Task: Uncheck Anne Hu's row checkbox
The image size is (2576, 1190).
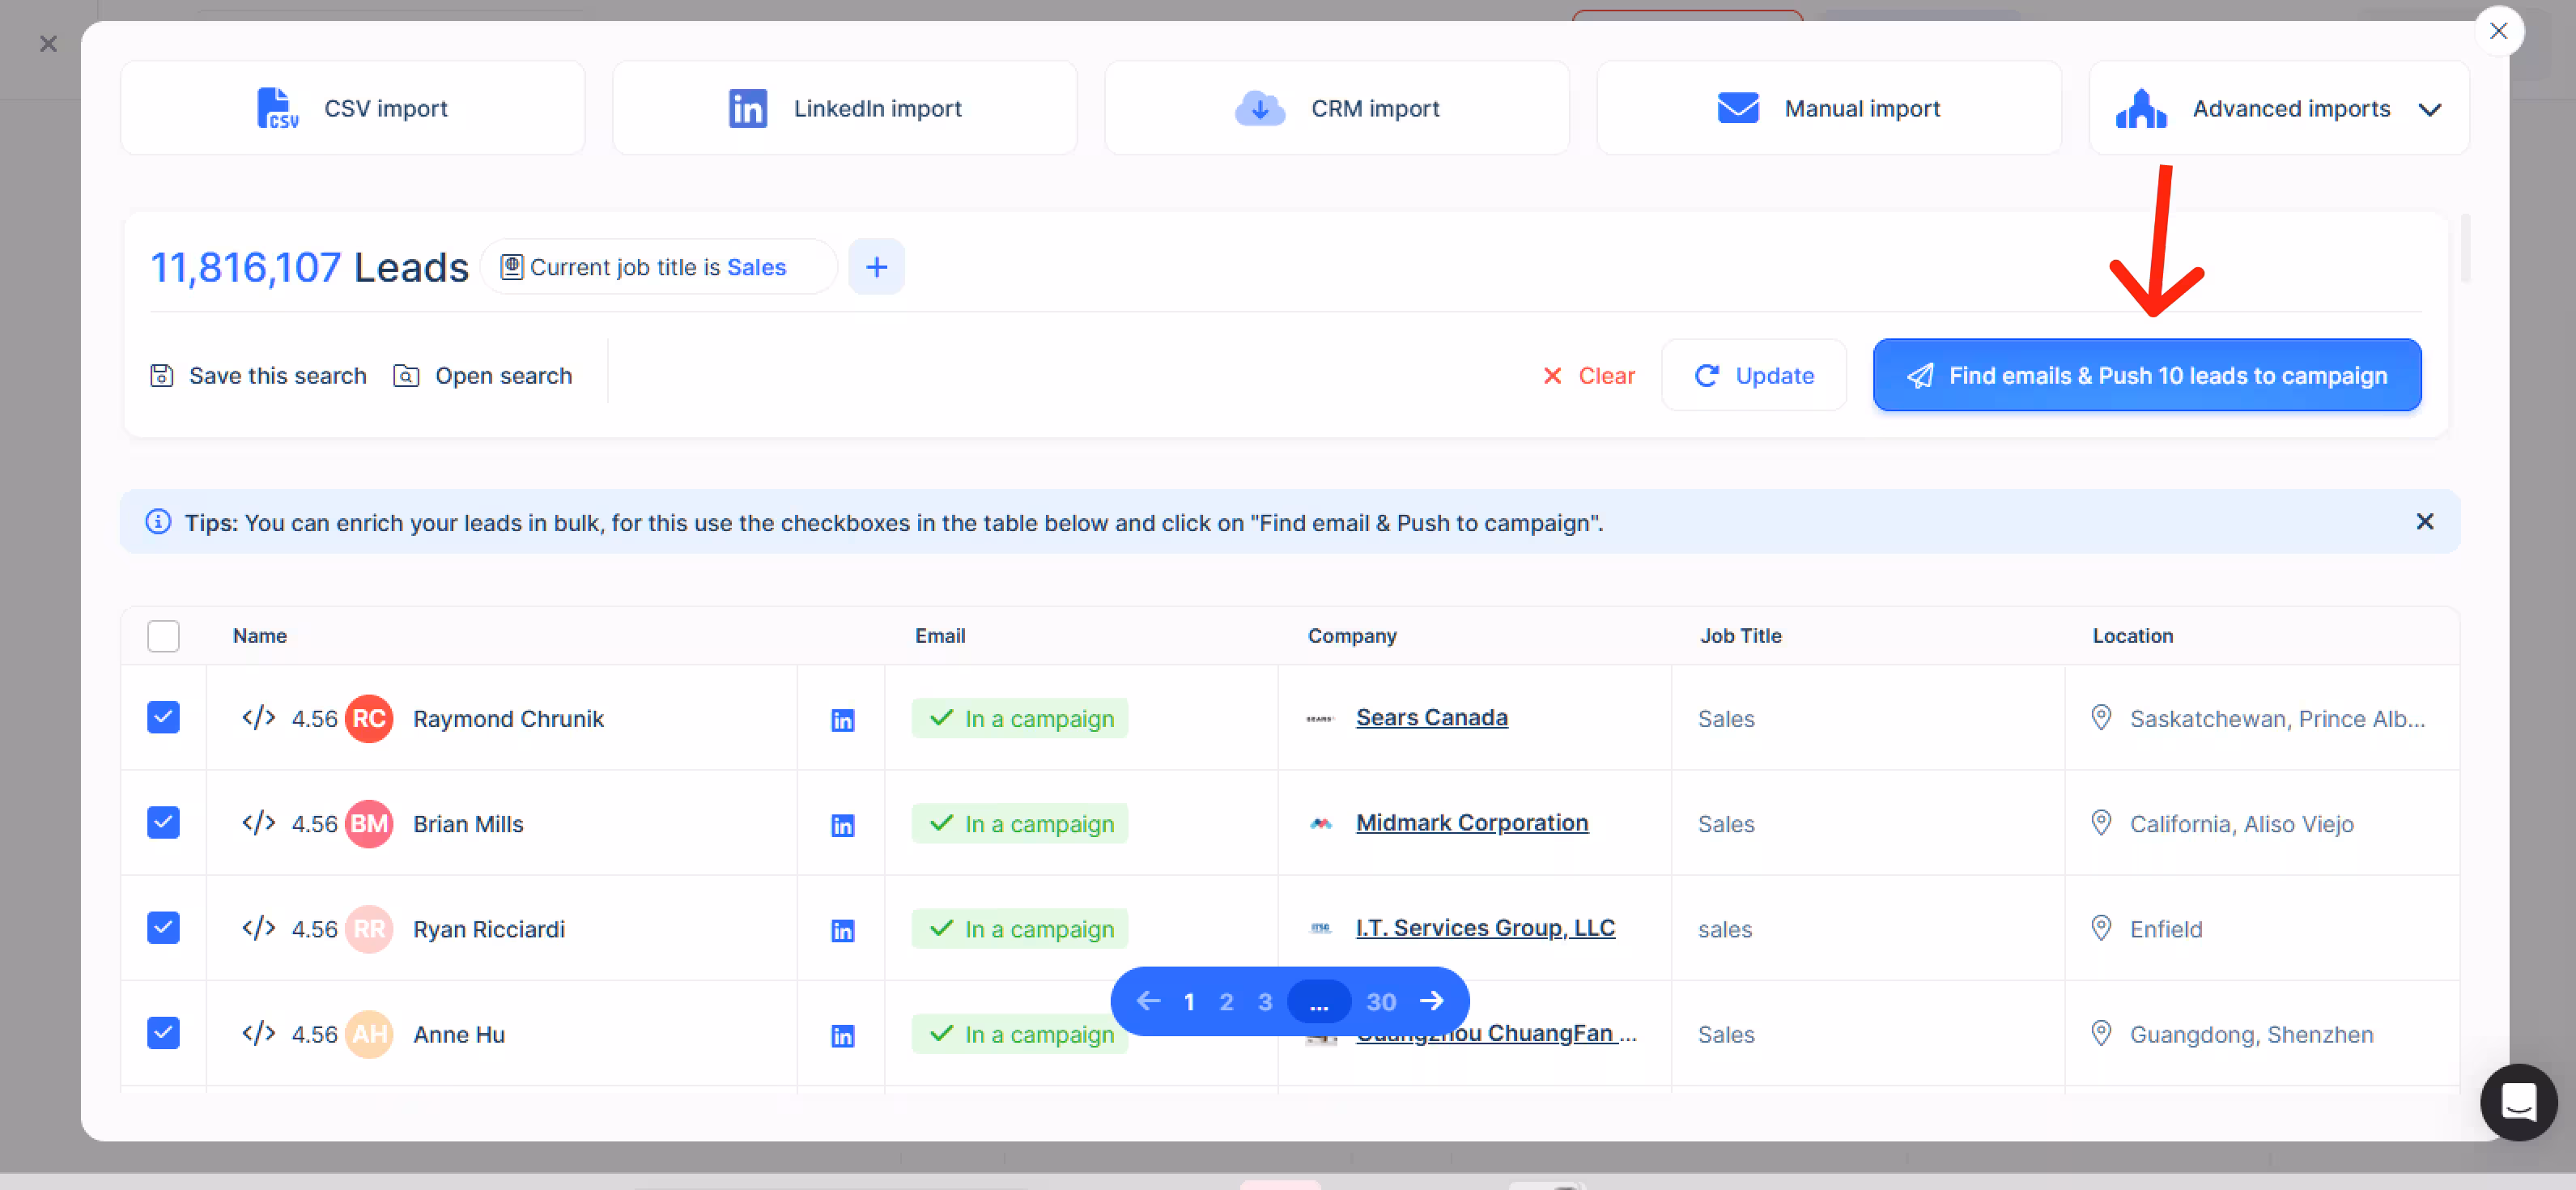Action: 163,1033
